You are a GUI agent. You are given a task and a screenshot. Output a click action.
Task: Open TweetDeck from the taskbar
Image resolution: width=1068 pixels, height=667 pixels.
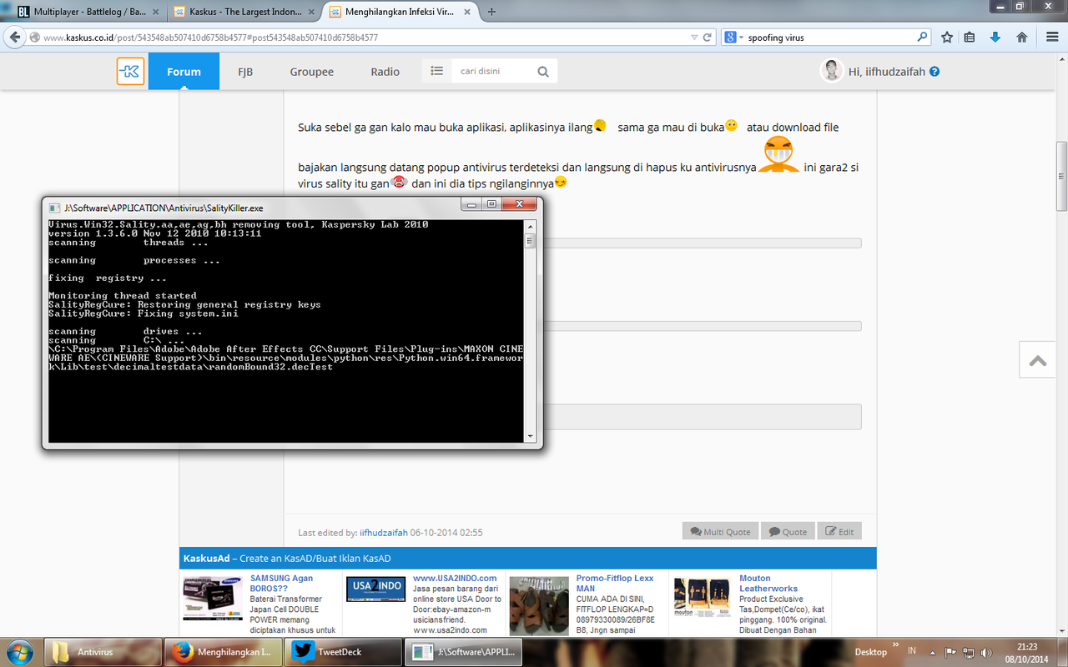pos(343,652)
